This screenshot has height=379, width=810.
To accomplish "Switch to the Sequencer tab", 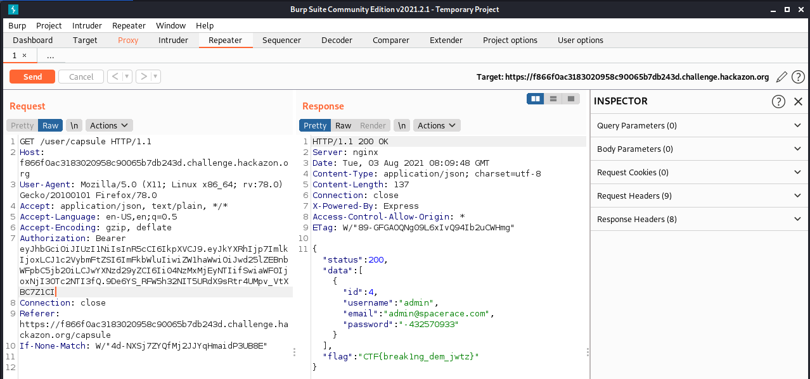I will (x=281, y=40).
